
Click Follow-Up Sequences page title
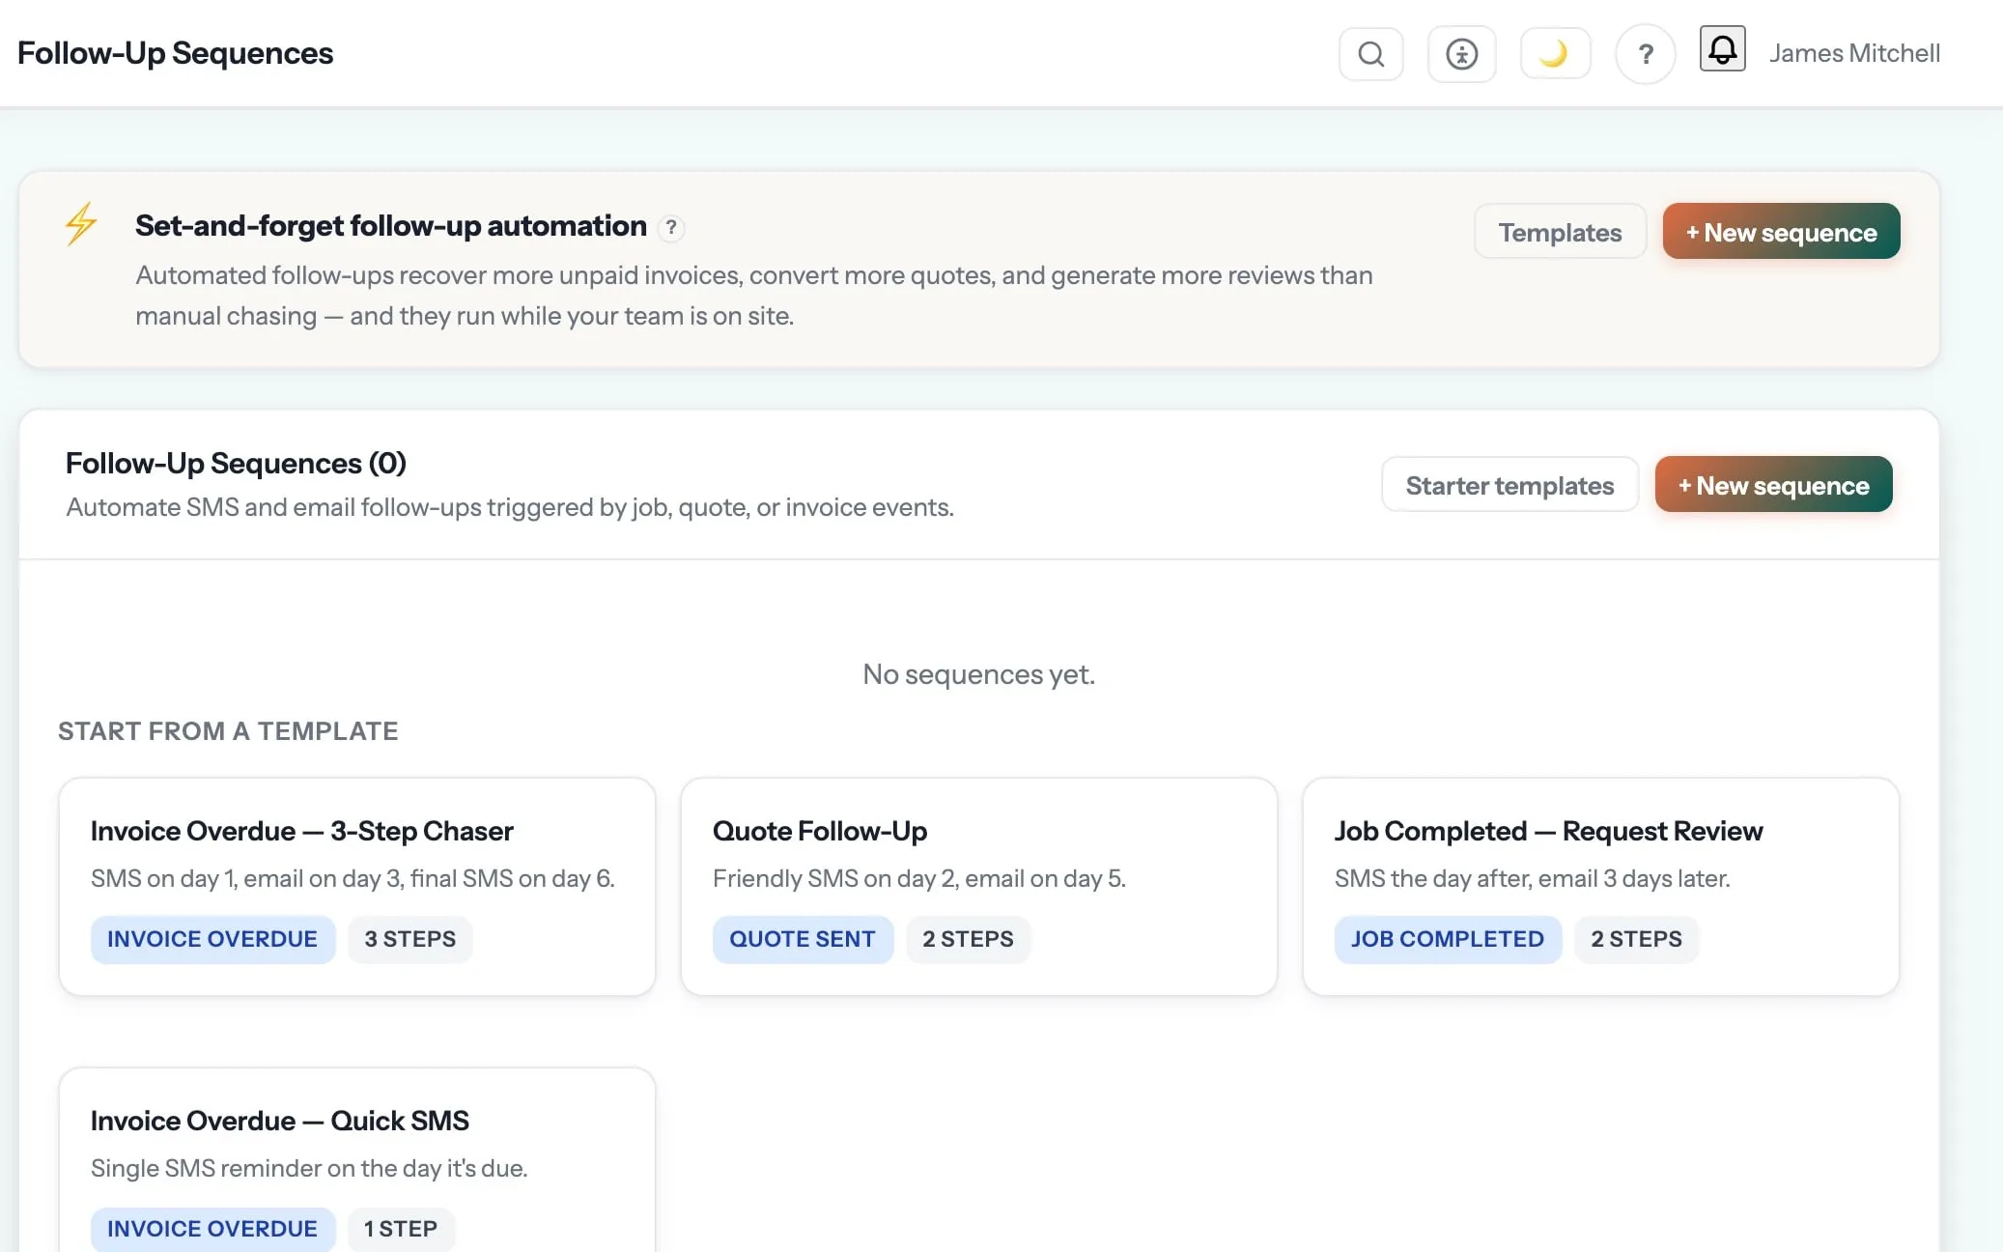[175, 53]
